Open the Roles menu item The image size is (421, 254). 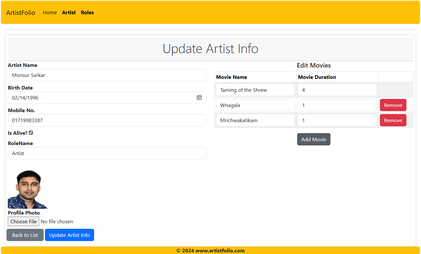tap(87, 13)
